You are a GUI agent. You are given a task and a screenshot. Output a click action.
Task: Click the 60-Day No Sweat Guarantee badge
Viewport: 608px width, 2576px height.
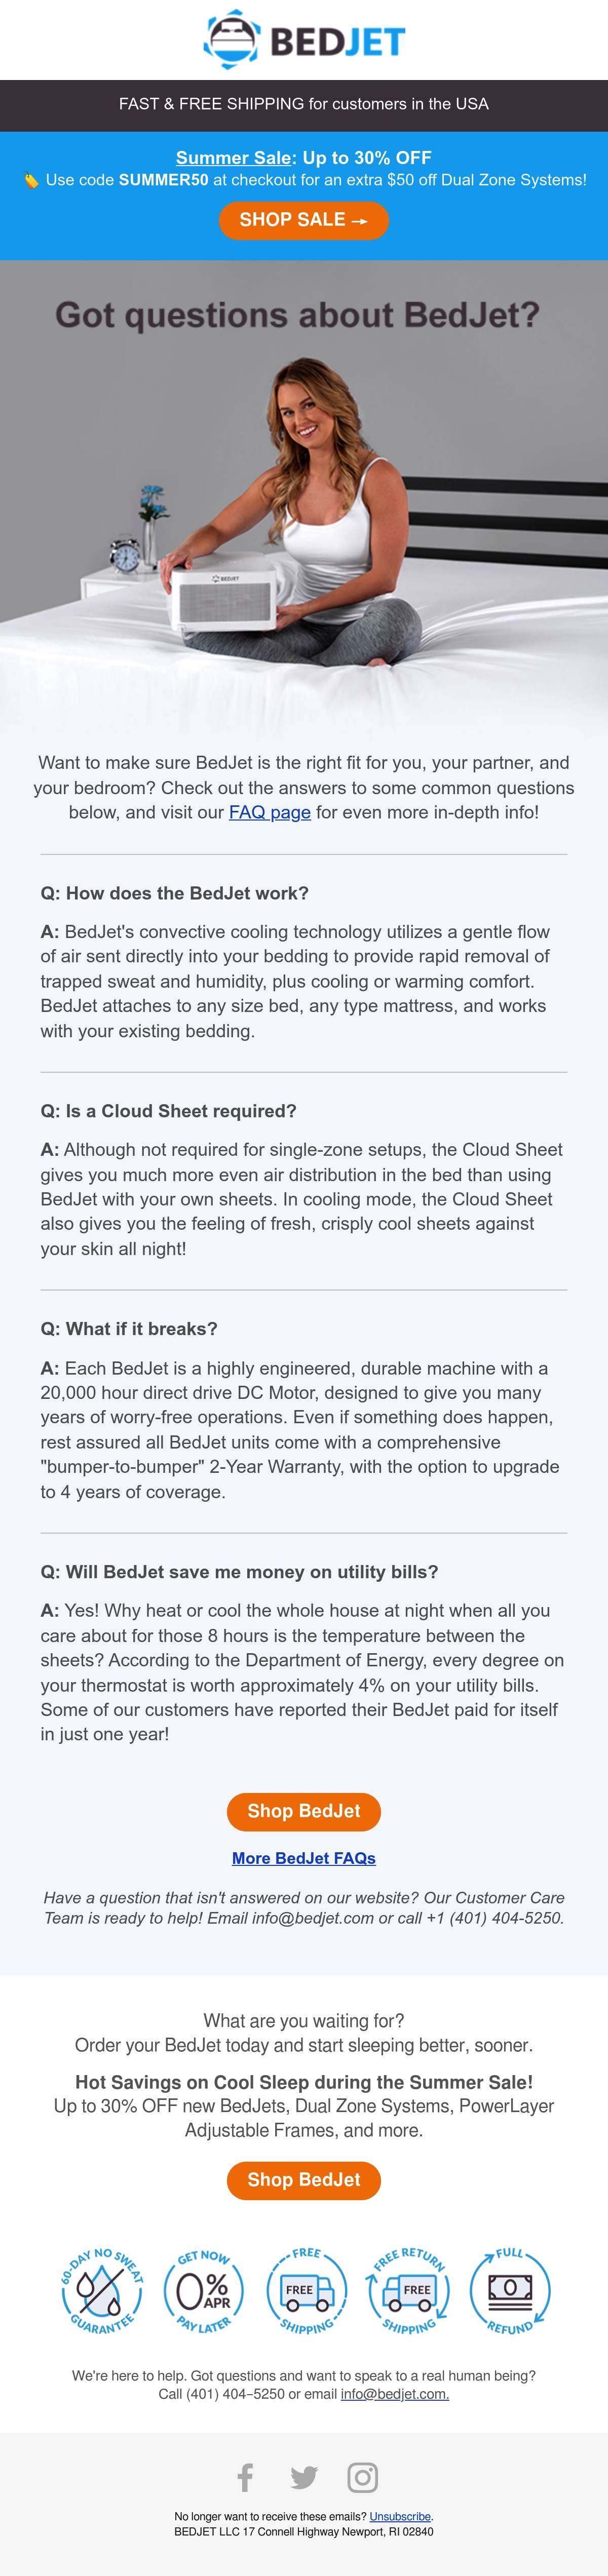point(101,2290)
